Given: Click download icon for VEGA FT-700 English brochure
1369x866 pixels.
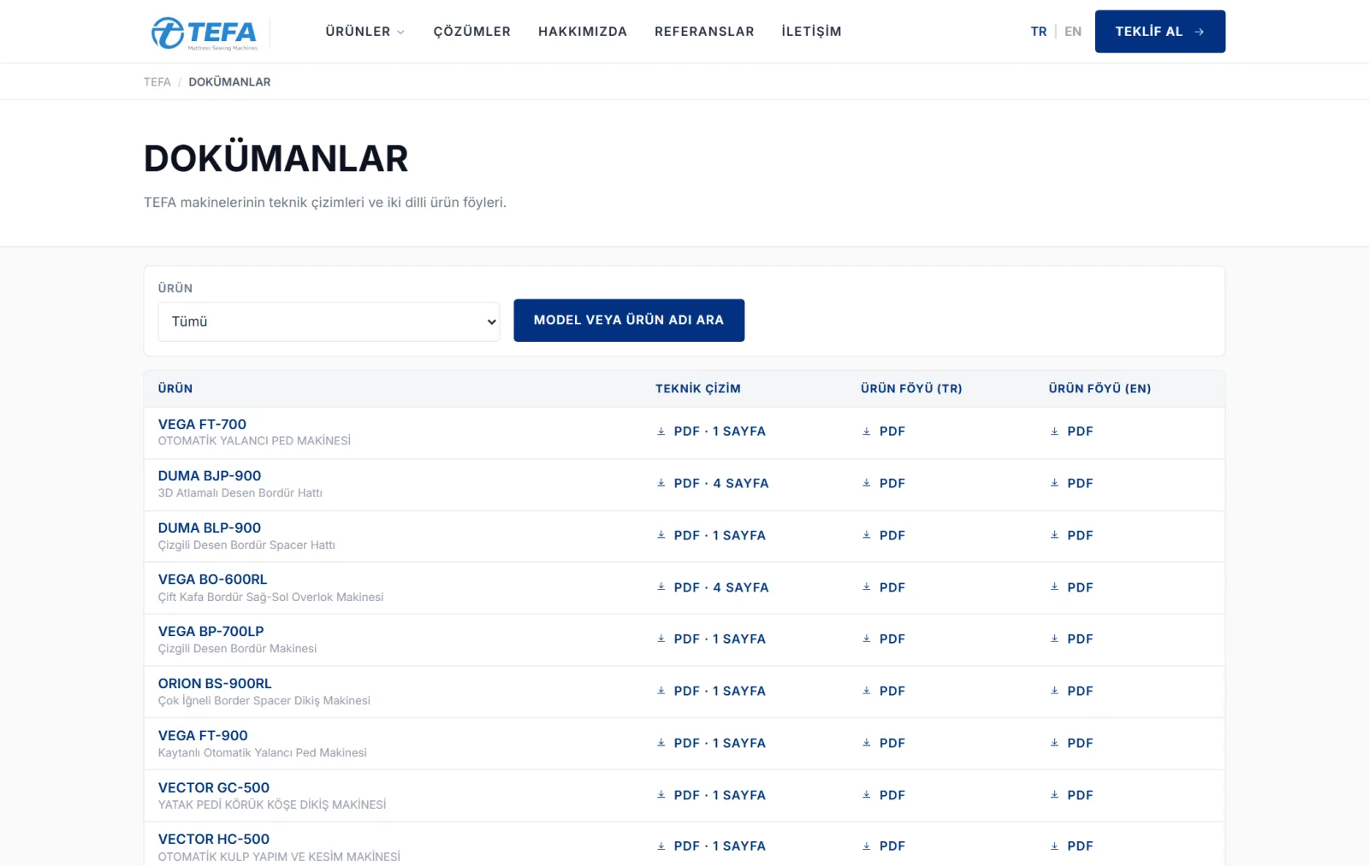Looking at the screenshot, I should (1055, 432).
